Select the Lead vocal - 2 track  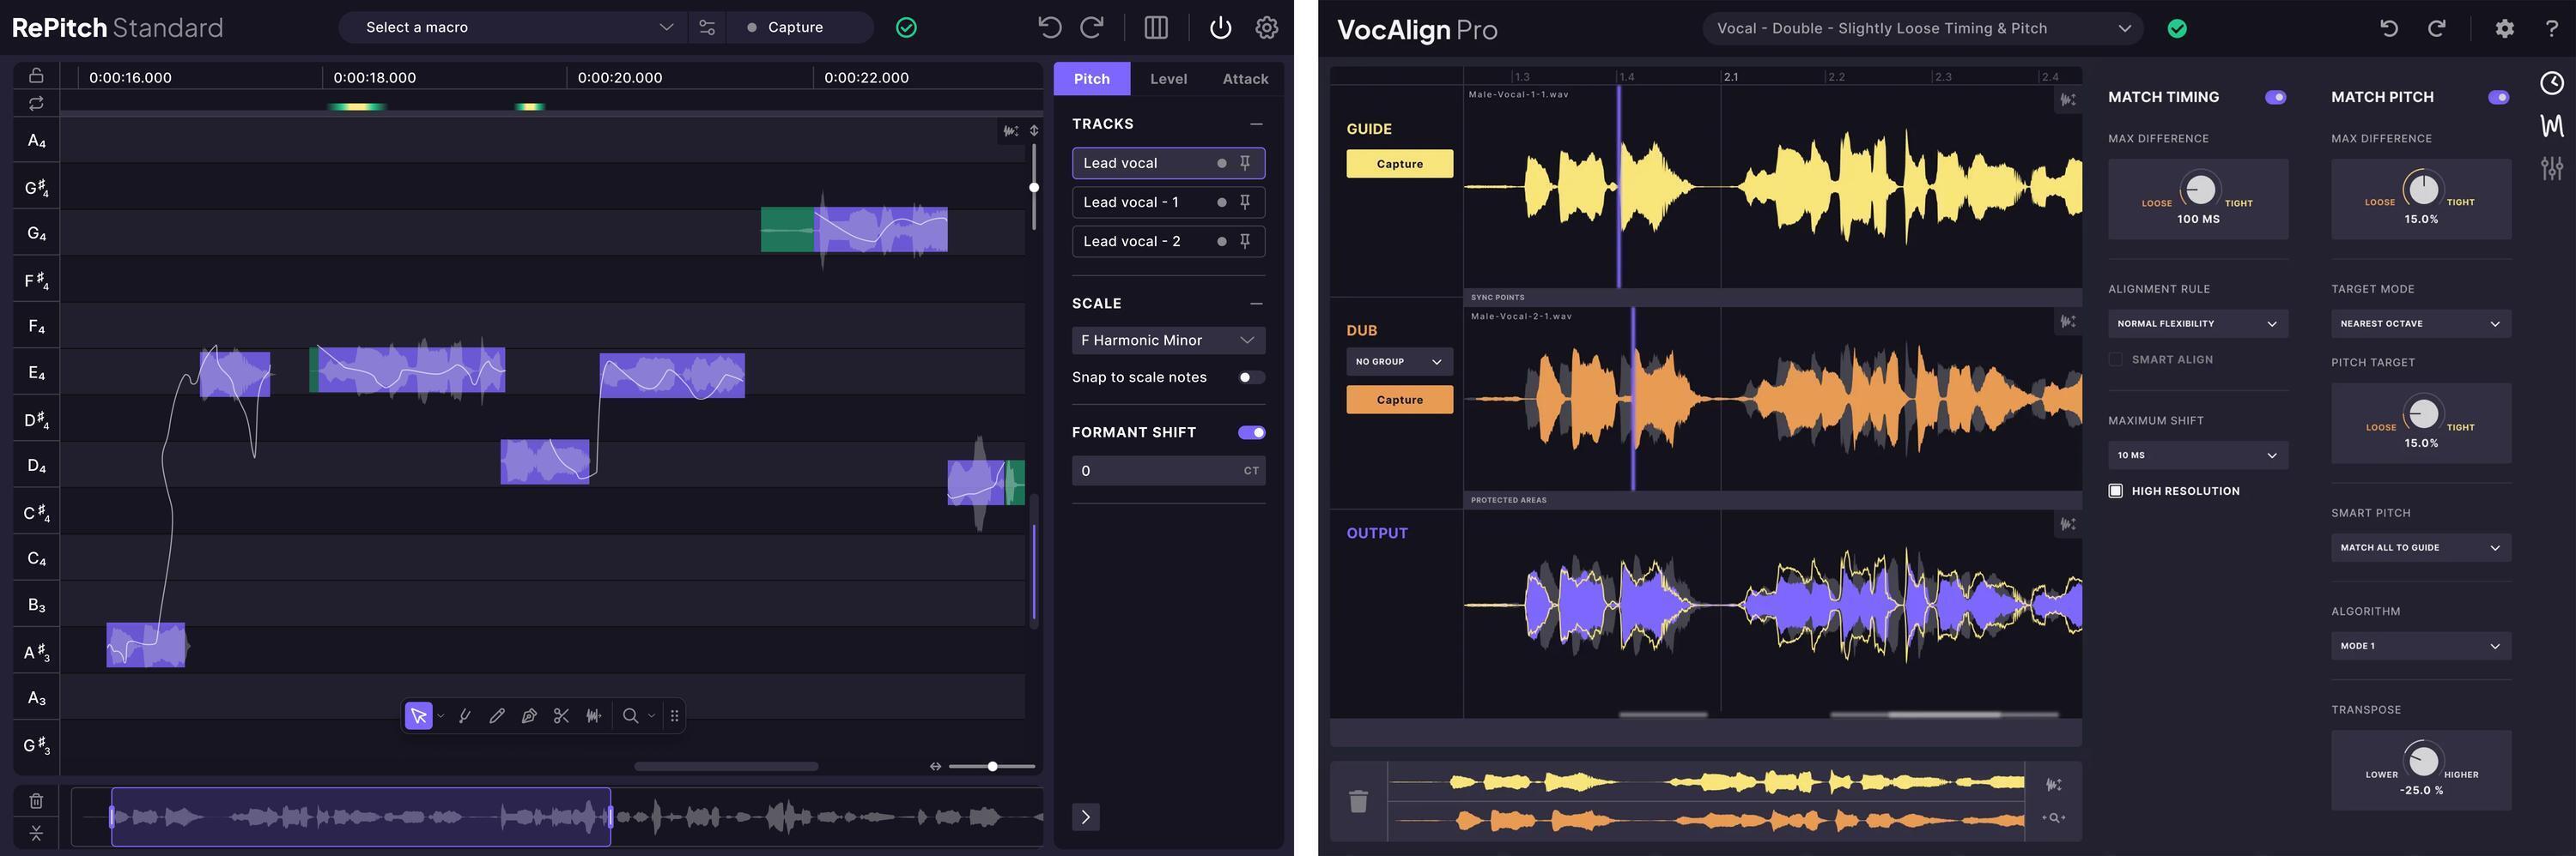[1168, 241]
